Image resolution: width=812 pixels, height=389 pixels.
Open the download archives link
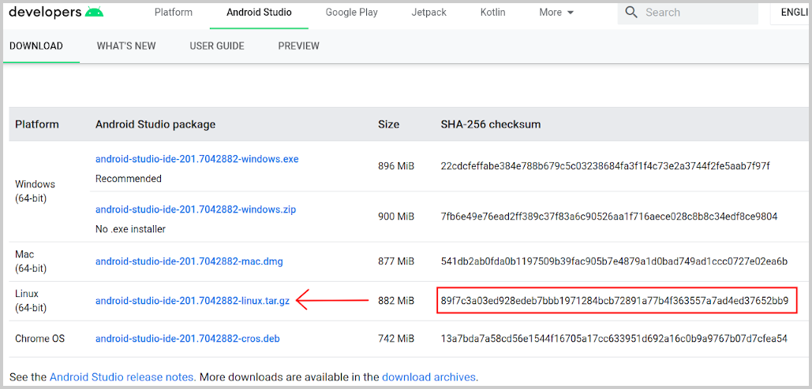click(428, 376)
